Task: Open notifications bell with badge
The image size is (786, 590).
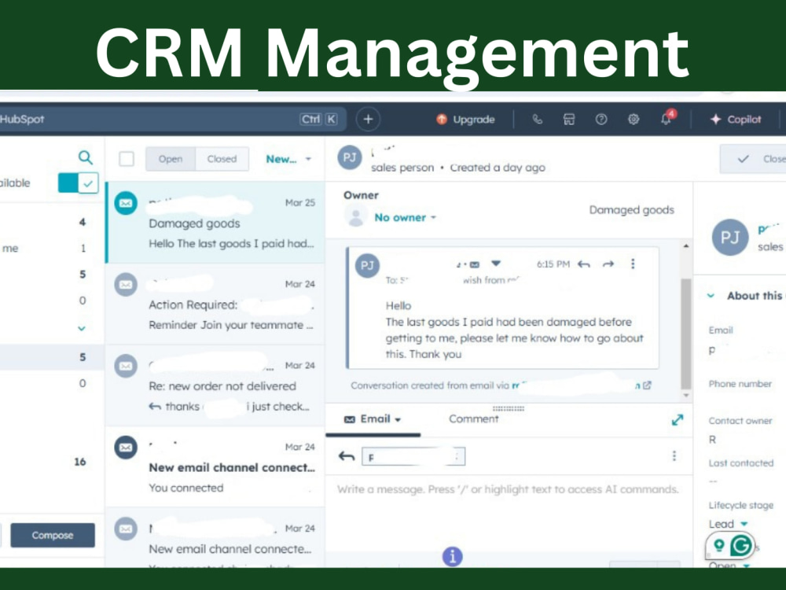Action: (x=667, y=119)
